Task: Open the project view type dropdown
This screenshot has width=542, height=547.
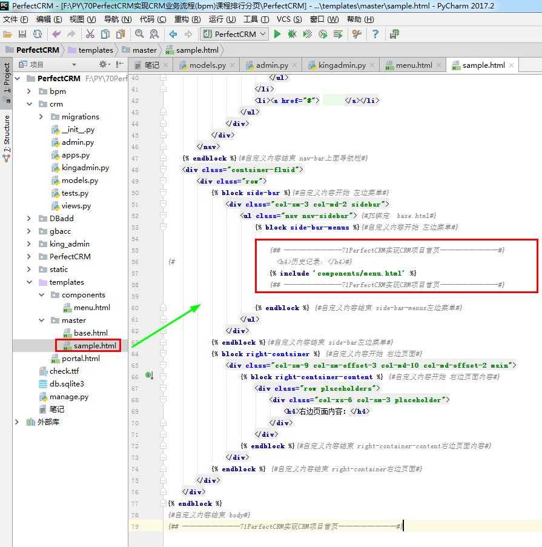Action: (74, 65)
